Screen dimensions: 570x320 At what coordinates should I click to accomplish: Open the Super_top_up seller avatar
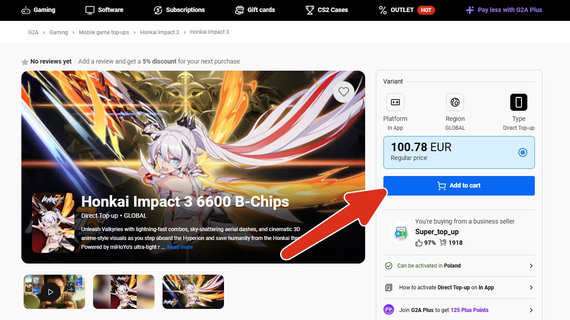point(401,232)
